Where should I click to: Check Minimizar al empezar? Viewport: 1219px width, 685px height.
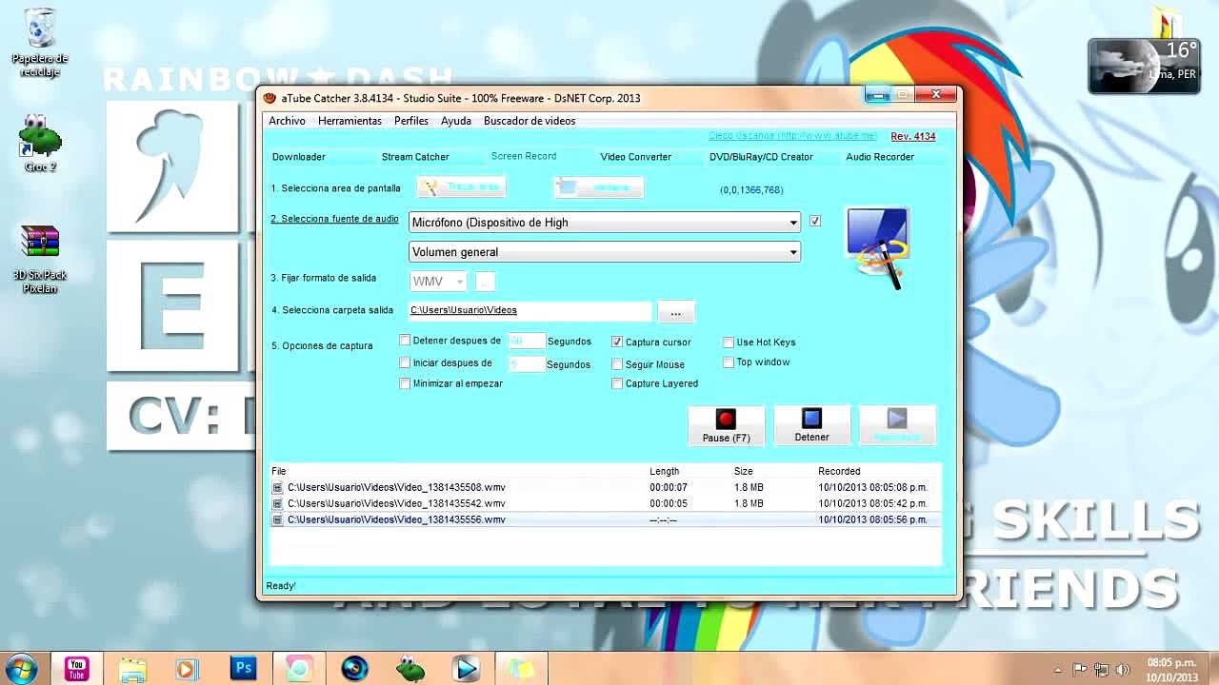click(405, 383)
